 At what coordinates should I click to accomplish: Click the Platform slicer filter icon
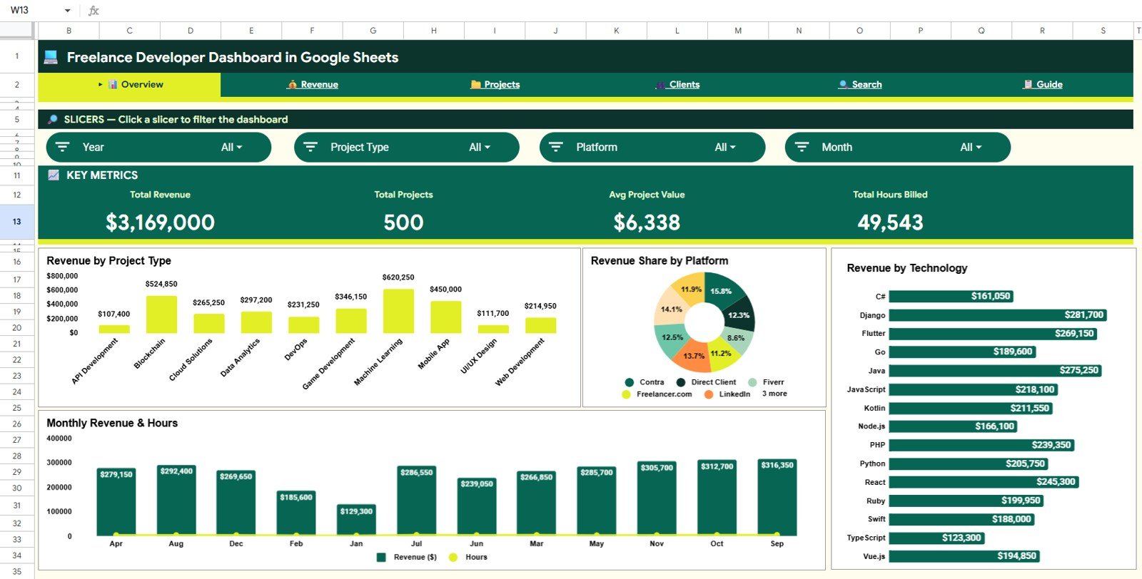pyautogui.click(x=556, y=147)
